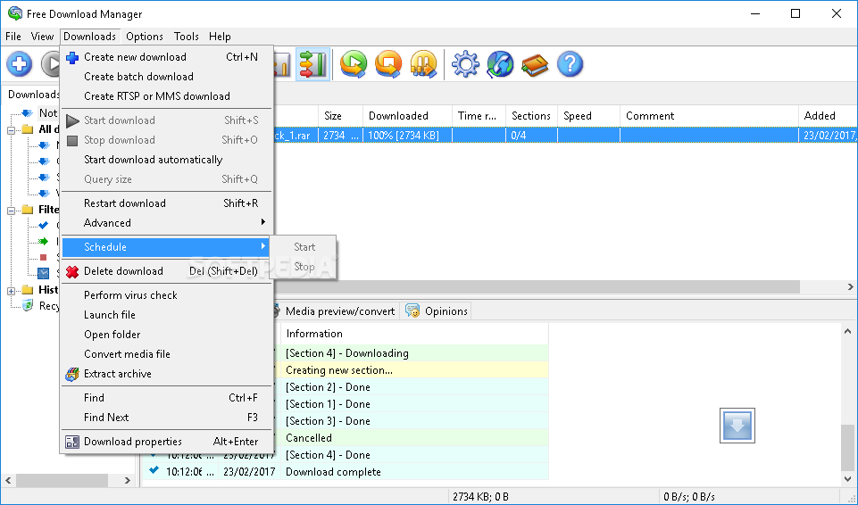
Task: Click the floating download drop box icon
Action: [737, 426]
